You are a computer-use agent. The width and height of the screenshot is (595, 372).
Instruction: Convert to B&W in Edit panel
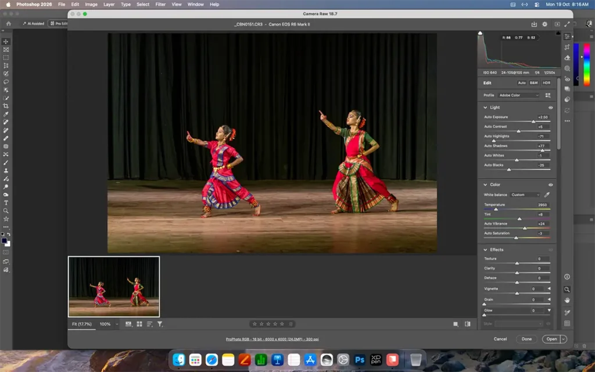pyautogui.click(x=533, y=83)
